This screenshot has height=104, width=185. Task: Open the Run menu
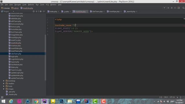click(37, 5)
